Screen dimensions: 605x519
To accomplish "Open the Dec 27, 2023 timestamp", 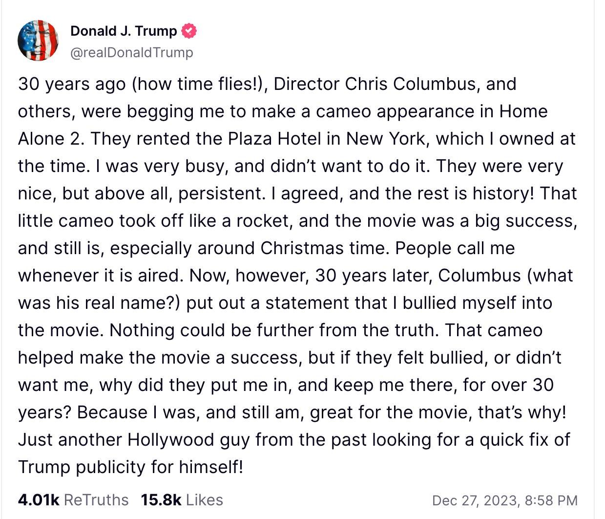I will point(504,500).
